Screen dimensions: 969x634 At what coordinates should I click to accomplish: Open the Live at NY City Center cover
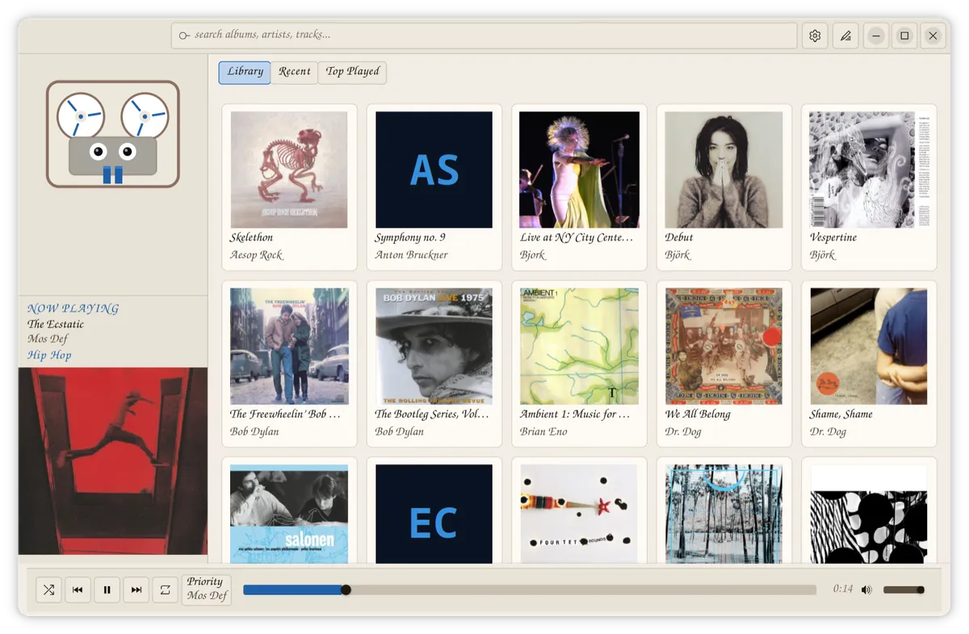pos(579,170)
